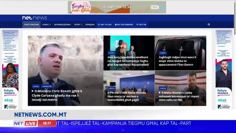Expand the SPORT dropdown menu
This screenshot has height=133, width=236.
point(78,25)
